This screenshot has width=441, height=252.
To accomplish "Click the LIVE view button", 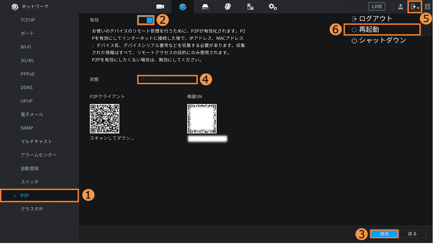I will coord(377,6).
